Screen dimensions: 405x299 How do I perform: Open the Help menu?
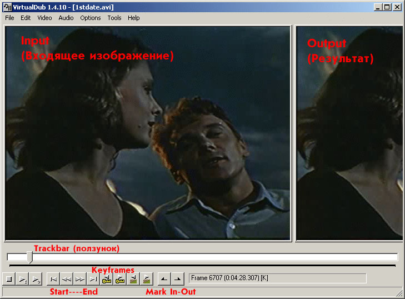point(133,18)
